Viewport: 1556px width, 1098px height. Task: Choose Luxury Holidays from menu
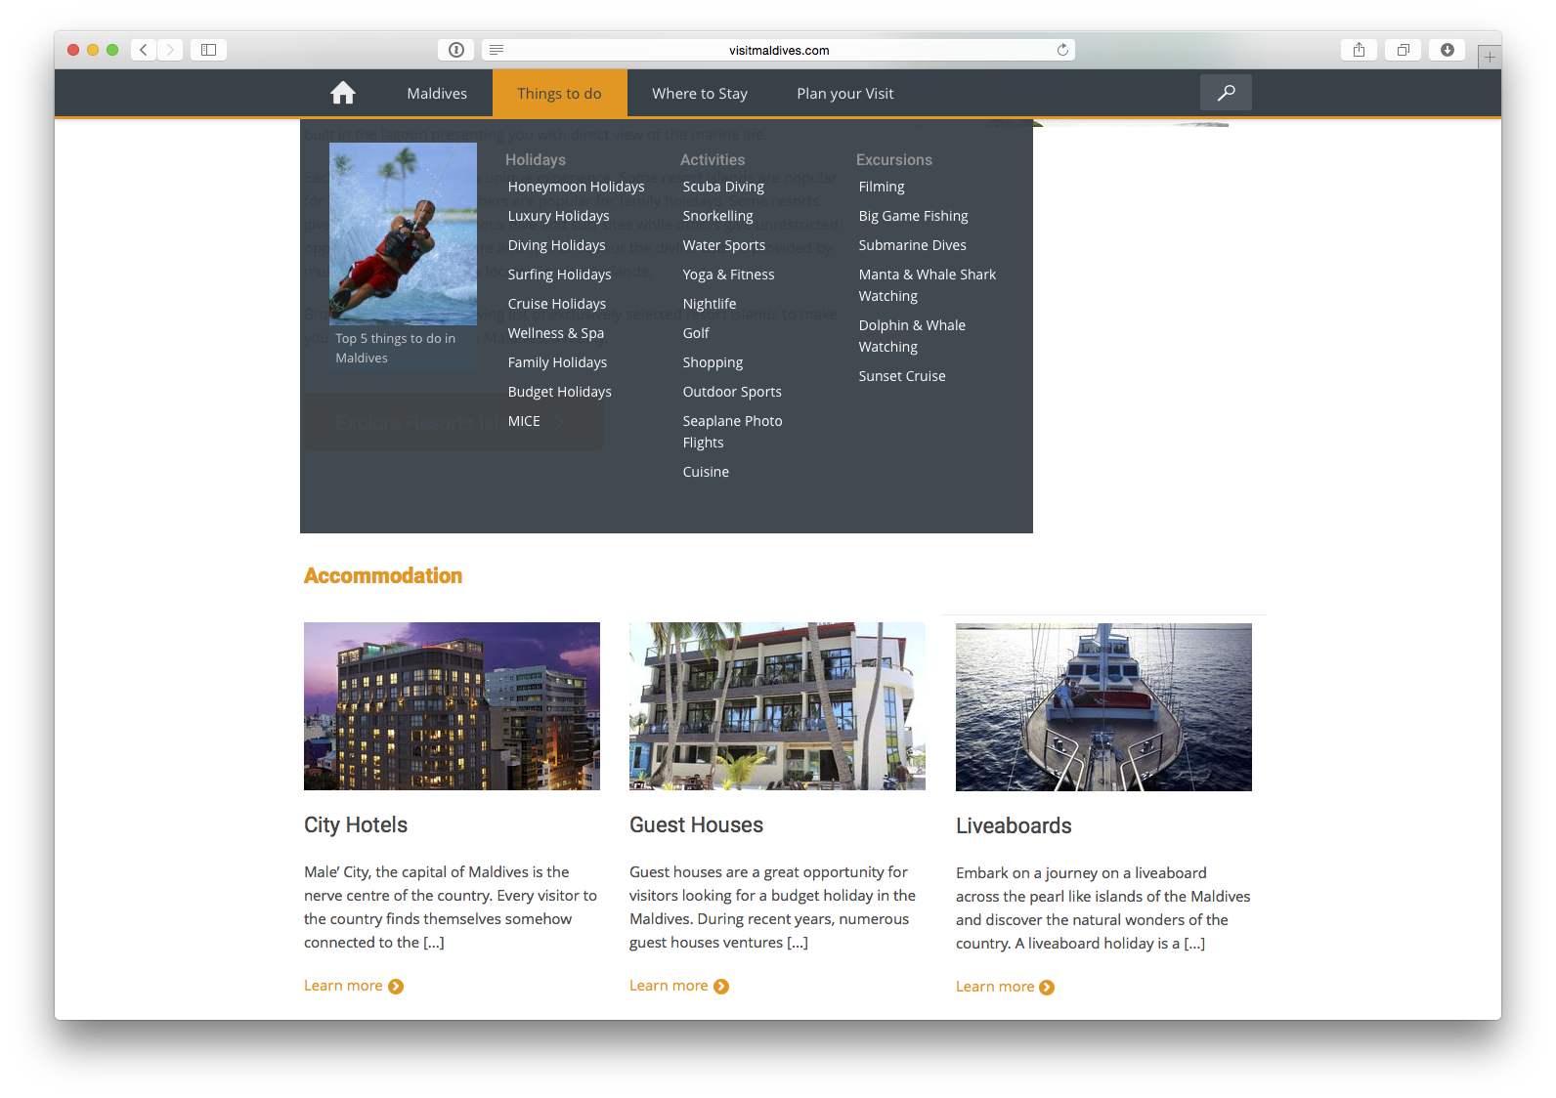tap(558, 216)
